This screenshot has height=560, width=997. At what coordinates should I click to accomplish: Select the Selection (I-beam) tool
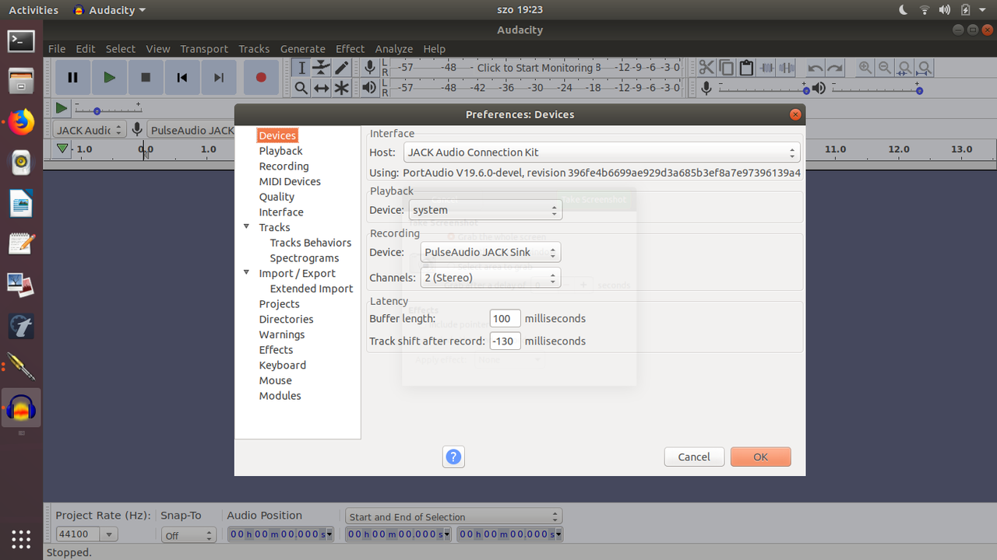pos(301,68)
